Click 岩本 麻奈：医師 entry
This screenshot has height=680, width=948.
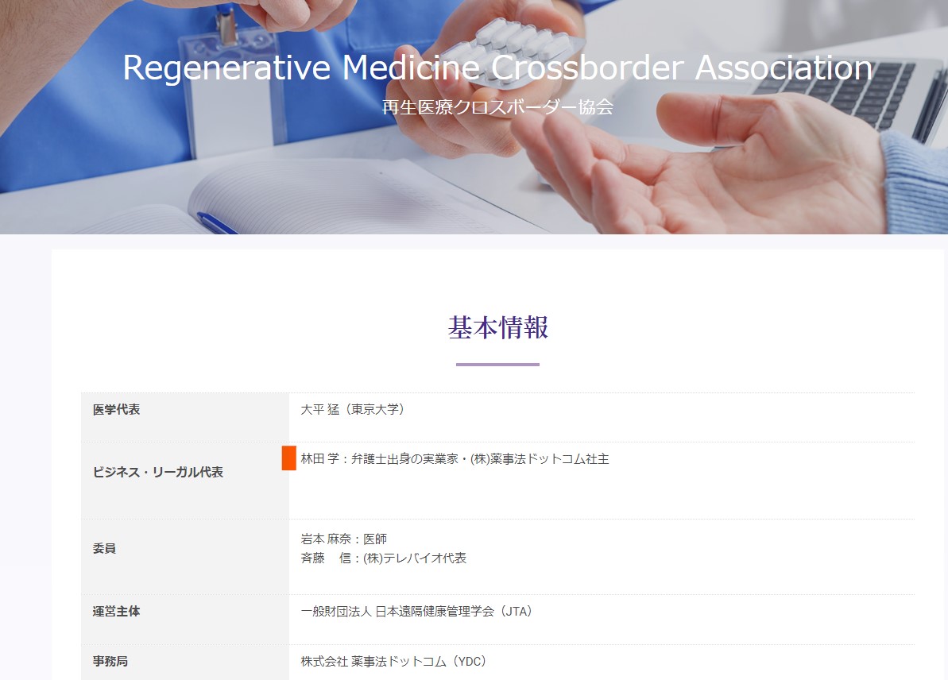343,539
